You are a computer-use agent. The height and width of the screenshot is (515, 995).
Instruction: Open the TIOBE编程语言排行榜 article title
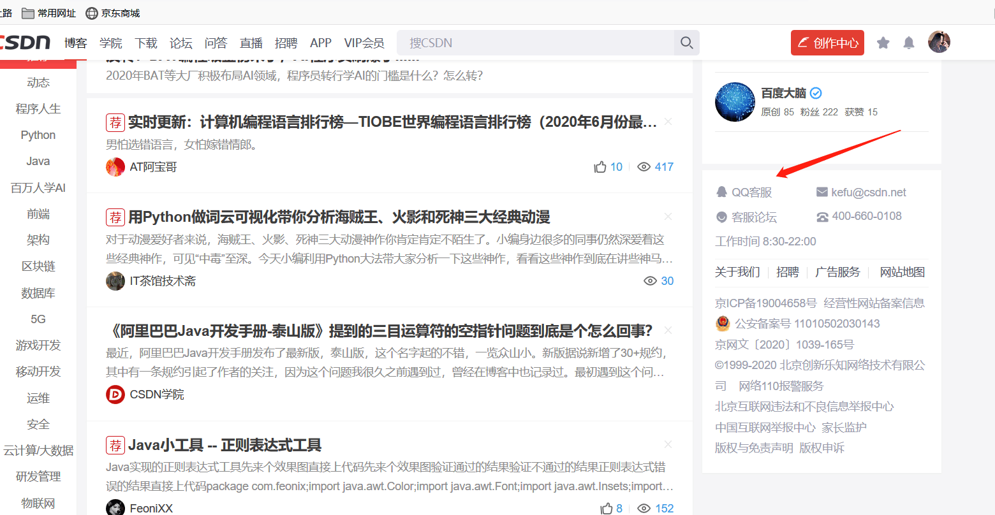click(x=392, y=122)
